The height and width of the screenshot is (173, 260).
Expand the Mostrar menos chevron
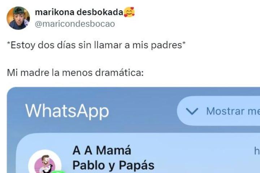point(192,111)
